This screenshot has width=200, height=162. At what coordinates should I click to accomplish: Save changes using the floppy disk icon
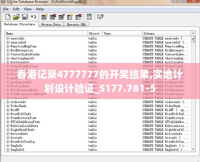25,17
